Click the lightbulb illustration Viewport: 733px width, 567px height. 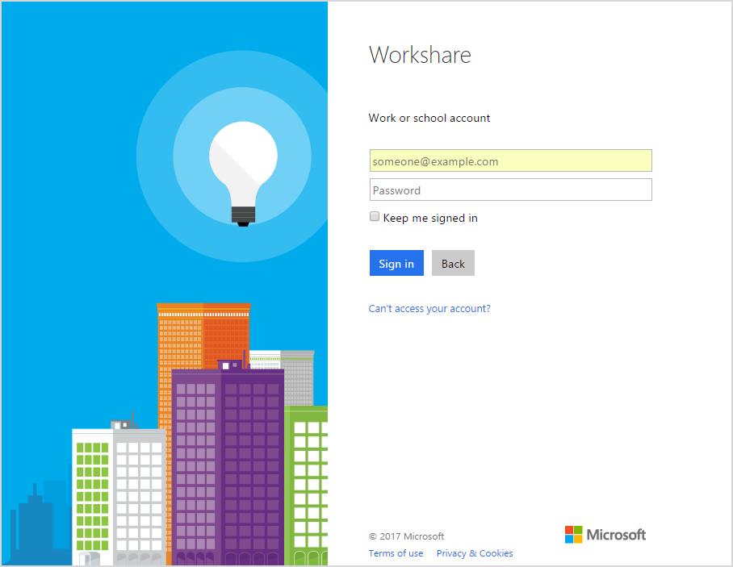click(x=243, y=173)
